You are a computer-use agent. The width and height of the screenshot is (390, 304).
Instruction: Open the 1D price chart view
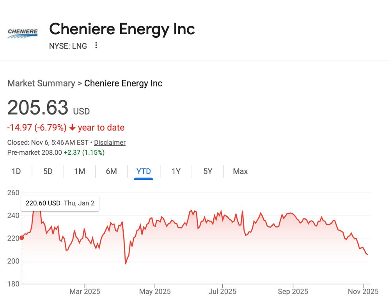click(x=16, y=171)
